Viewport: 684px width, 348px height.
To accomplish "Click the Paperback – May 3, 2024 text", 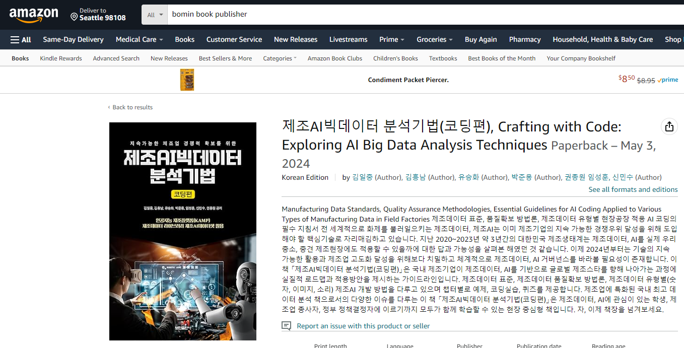I will [x=469, y=154].
